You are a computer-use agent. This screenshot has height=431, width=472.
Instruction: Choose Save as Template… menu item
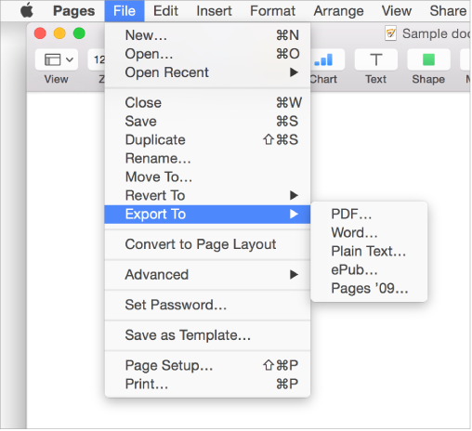point(207,335)
